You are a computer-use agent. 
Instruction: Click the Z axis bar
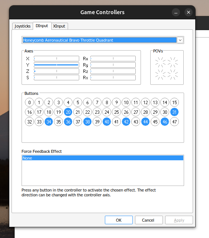click(x=57, y=71)
